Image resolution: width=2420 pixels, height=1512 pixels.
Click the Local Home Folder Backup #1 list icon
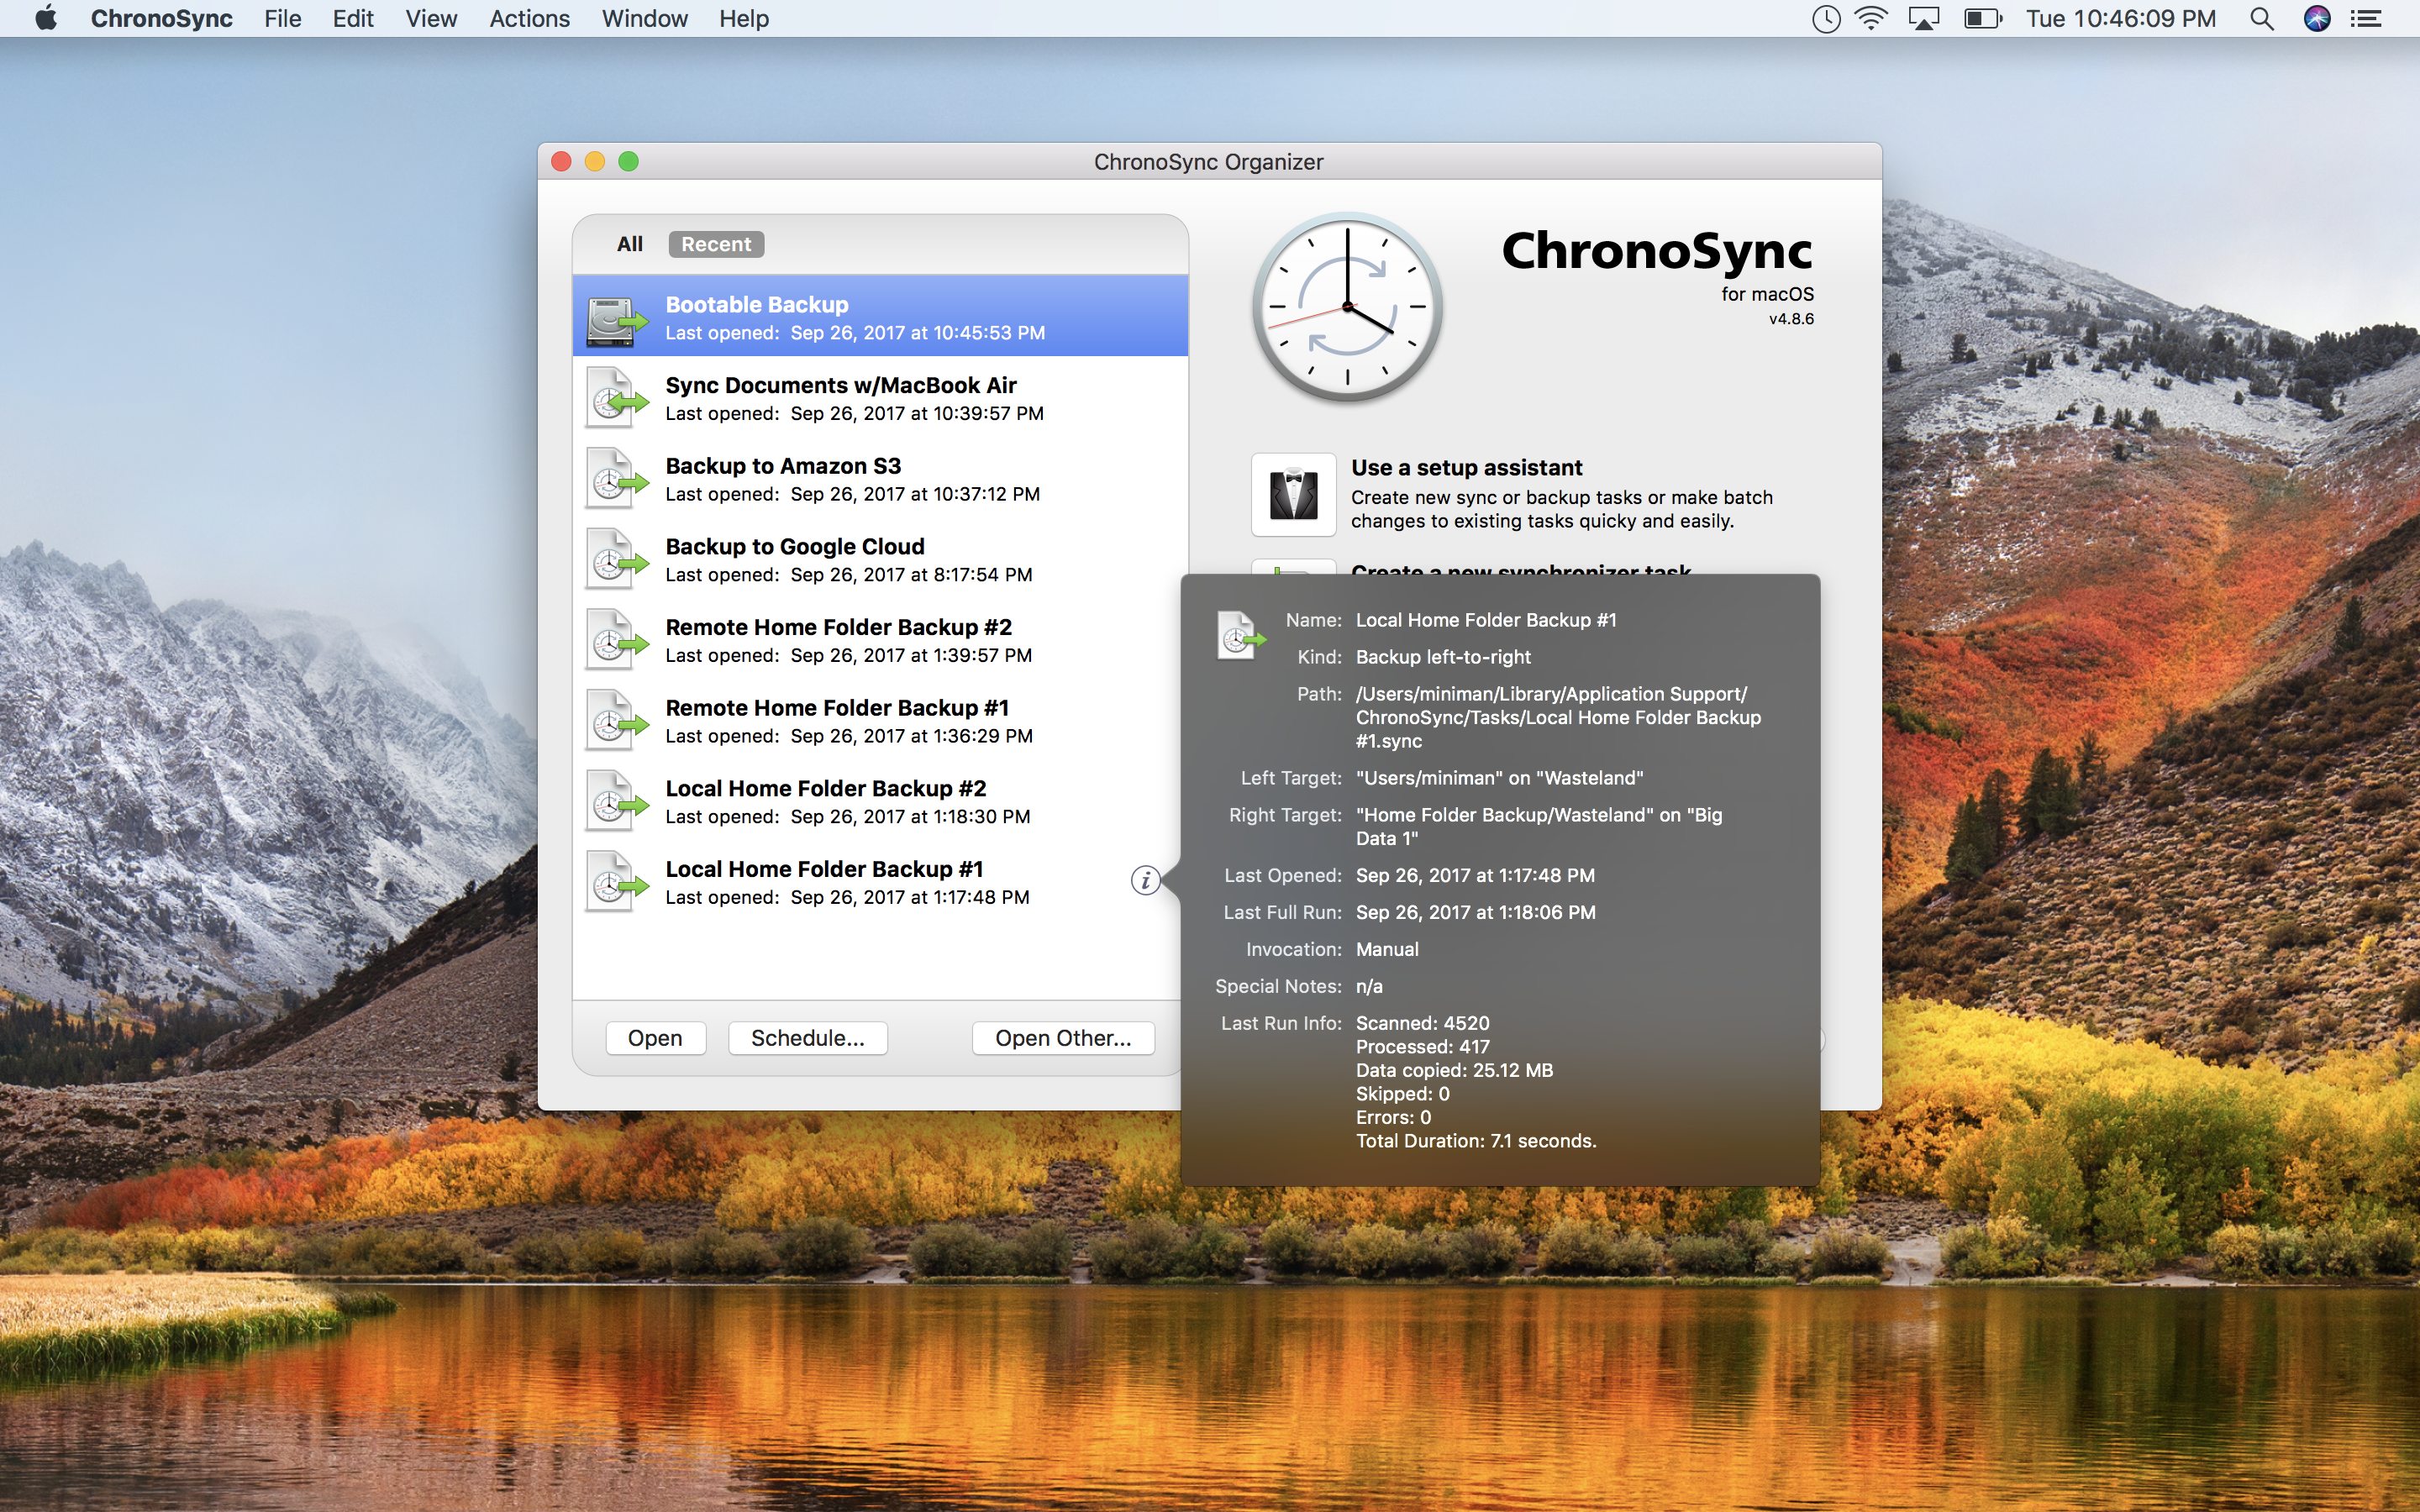click(x=616, y=882)
